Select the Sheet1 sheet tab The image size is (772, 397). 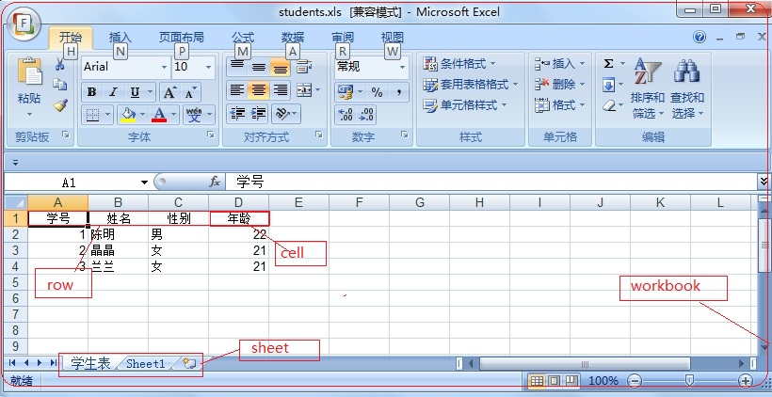145,363
